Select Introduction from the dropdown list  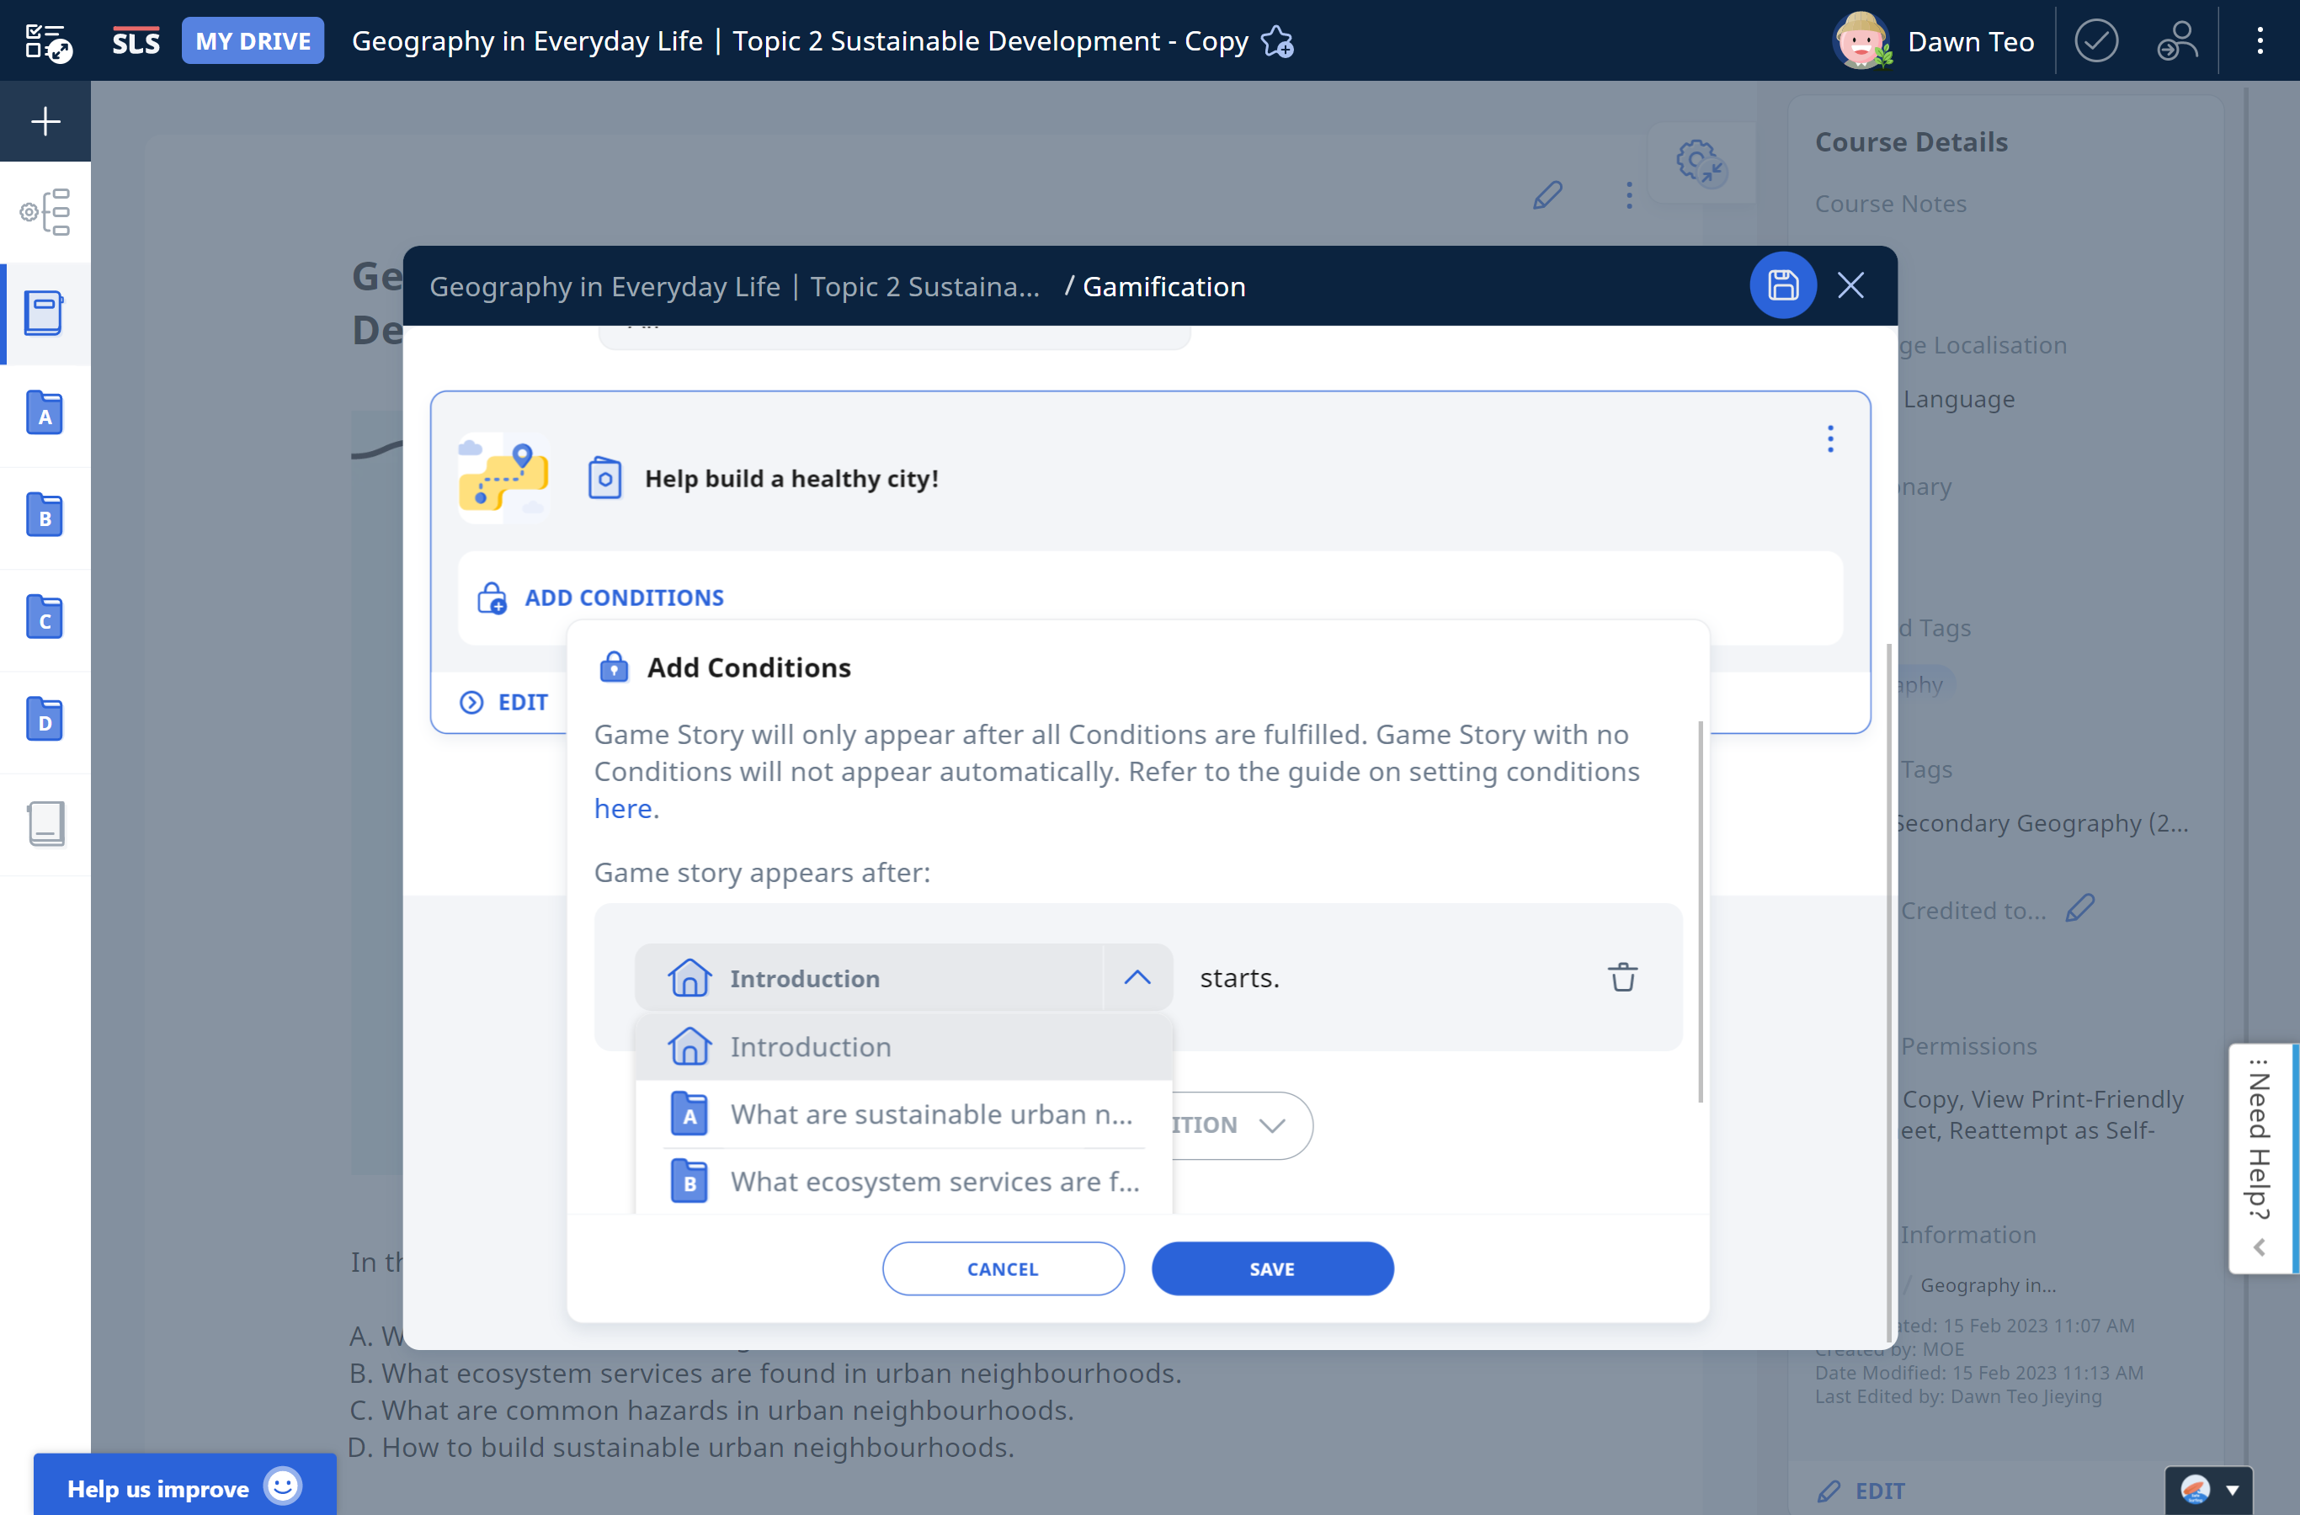point(904,1046)
